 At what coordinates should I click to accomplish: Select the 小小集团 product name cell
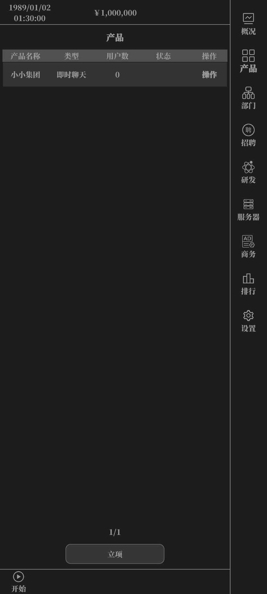click(x=25, y=75)
